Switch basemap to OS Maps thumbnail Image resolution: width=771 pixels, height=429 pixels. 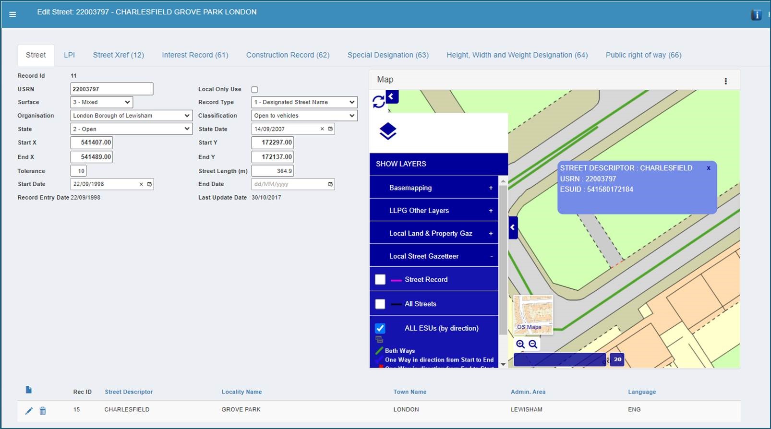533,314
